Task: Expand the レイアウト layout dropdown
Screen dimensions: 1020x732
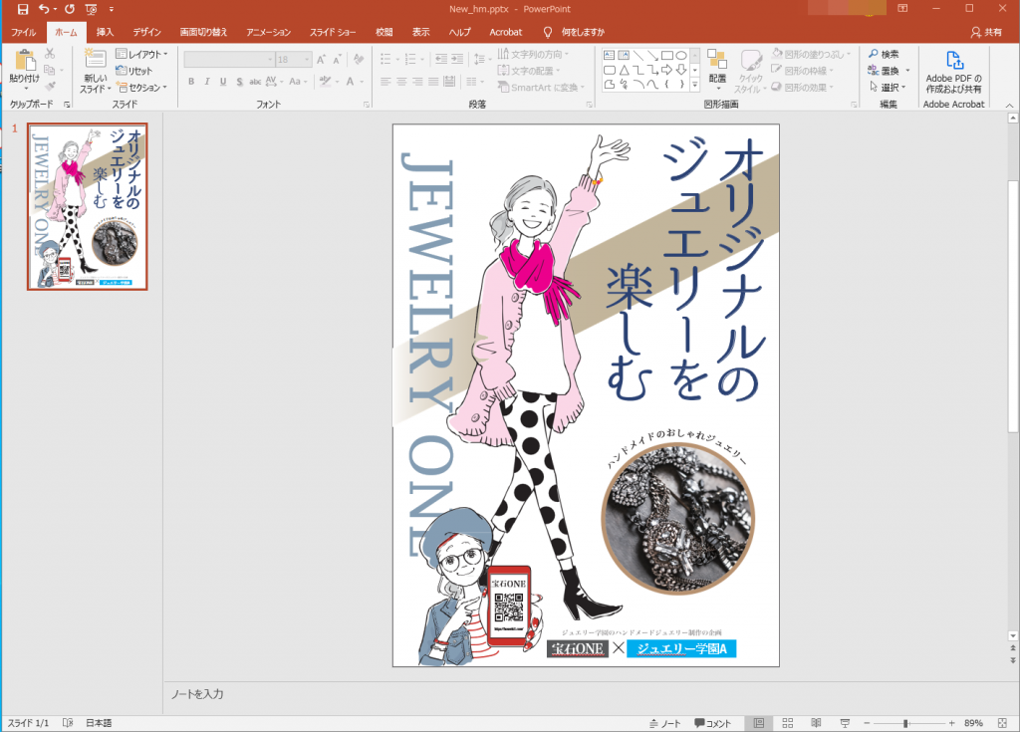Action: coord(140,54)
